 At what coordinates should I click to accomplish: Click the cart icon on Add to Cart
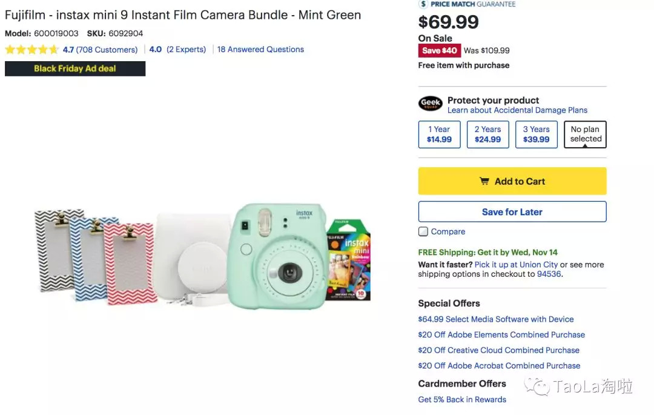pos(484,181)
